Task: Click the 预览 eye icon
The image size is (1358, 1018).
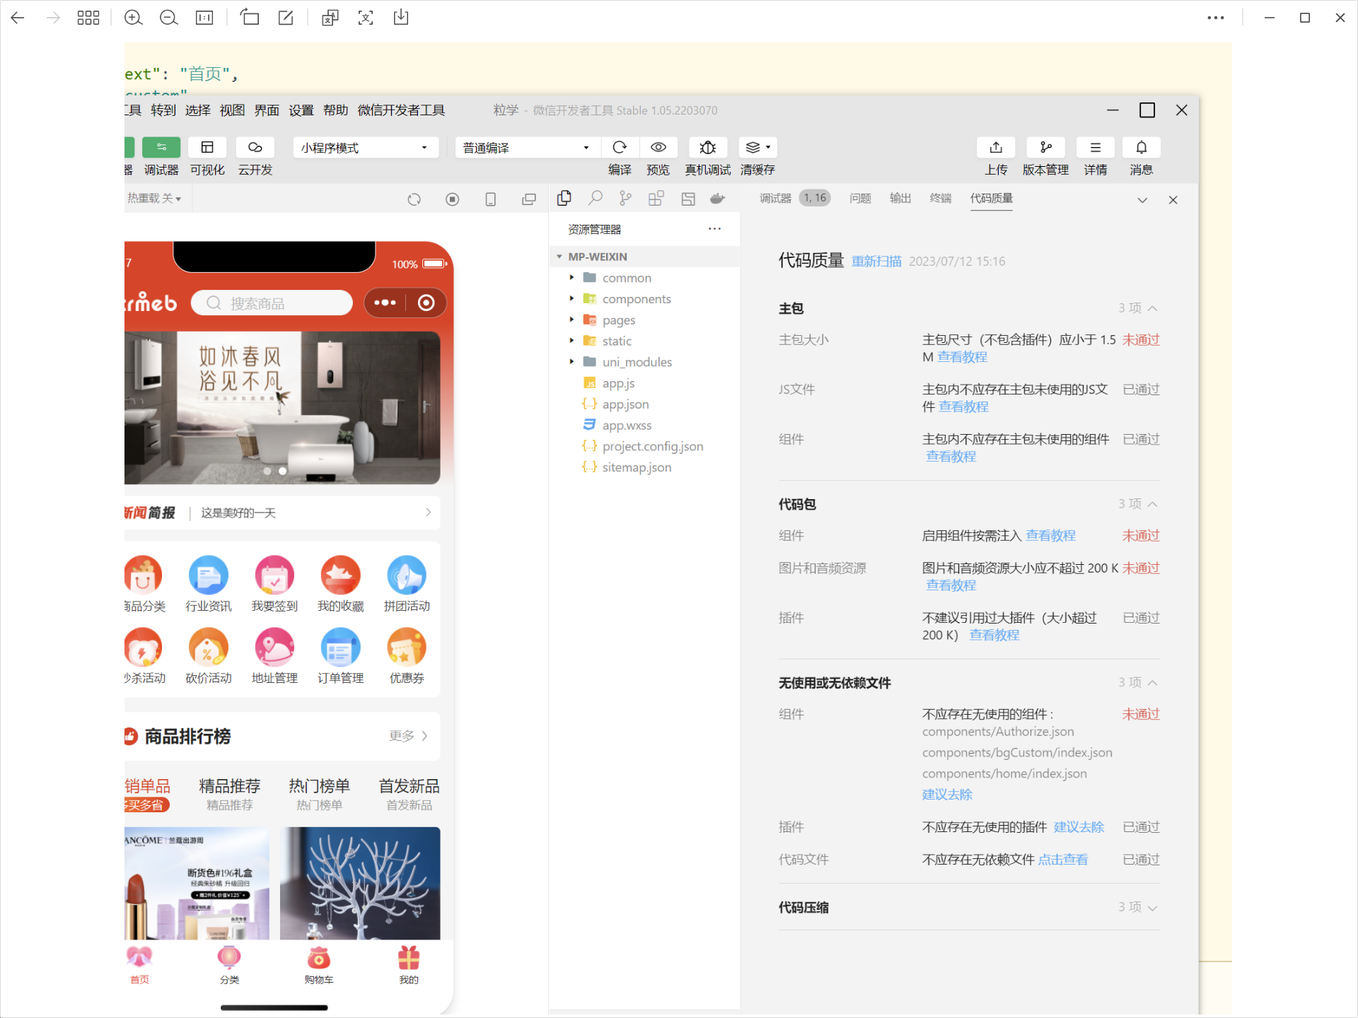Action: [x=658, y=147]
